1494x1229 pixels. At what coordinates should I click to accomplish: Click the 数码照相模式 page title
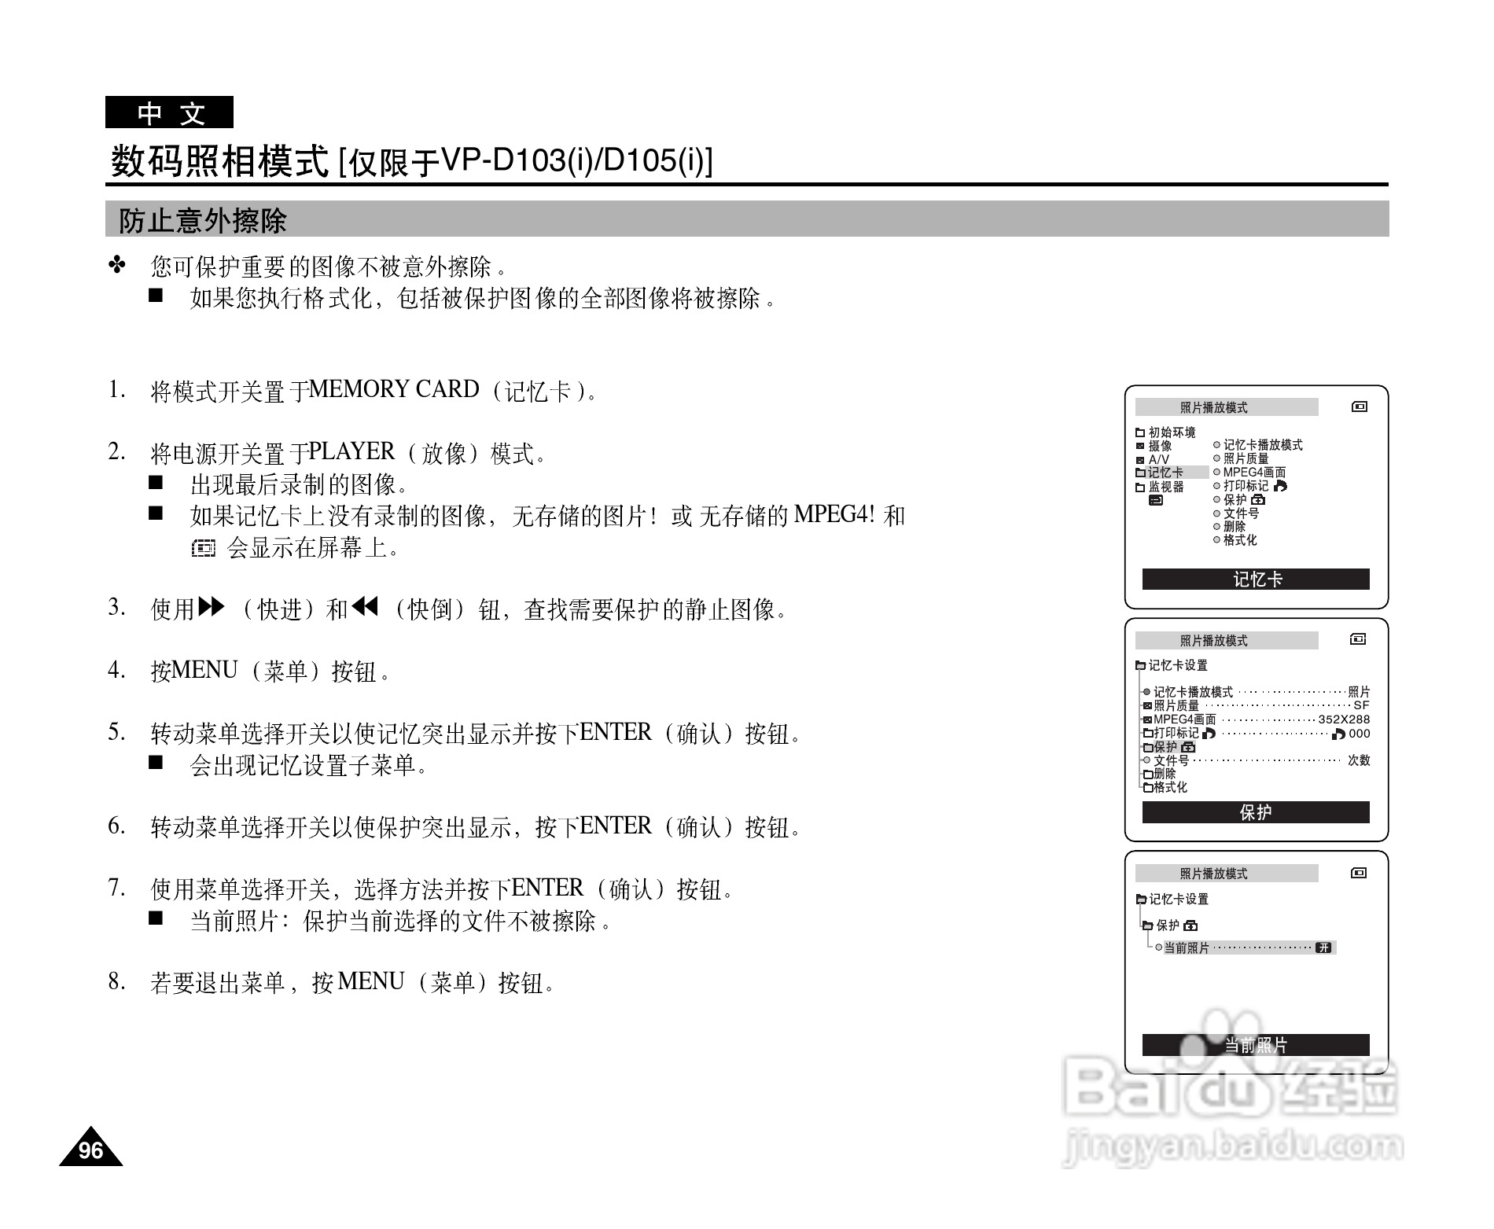click(219, 161)
